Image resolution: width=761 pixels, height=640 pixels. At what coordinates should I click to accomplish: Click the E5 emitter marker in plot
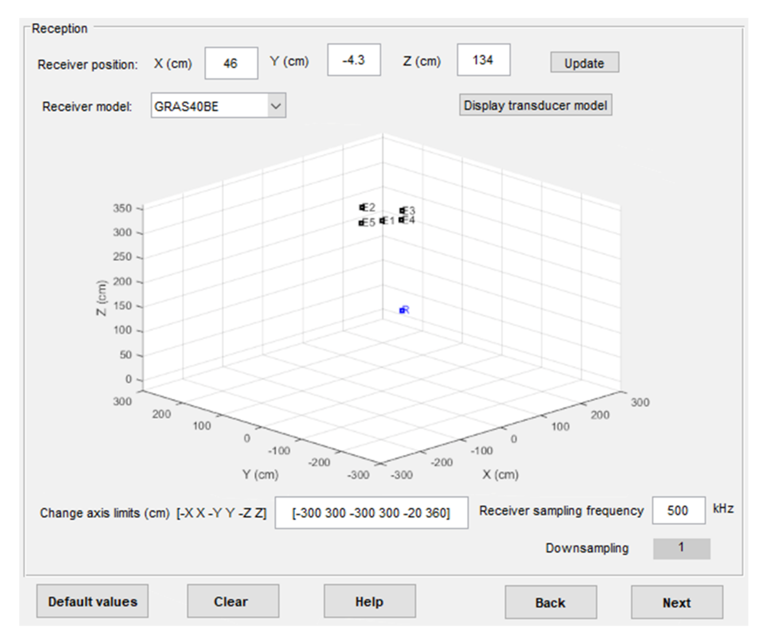pos(361,223)
